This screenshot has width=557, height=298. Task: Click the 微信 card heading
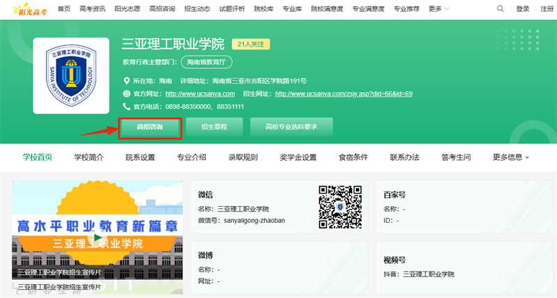click(x=205, y=195)
